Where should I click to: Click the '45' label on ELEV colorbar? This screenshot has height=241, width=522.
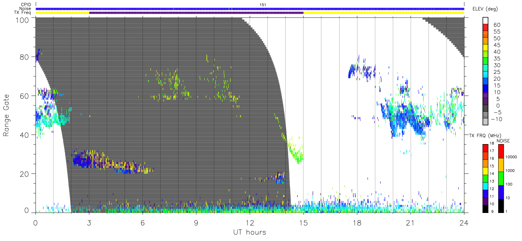(x=496, y=45)
